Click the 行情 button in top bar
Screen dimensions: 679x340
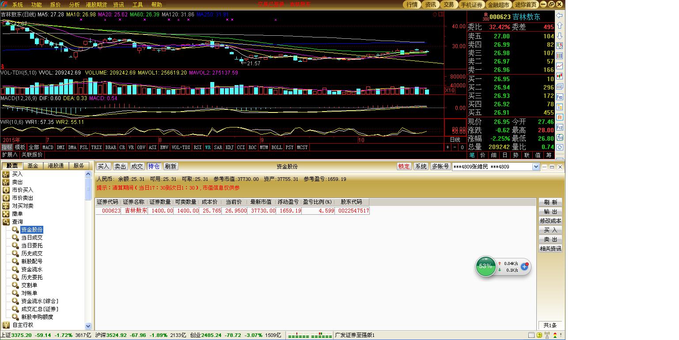pos(412,4)
